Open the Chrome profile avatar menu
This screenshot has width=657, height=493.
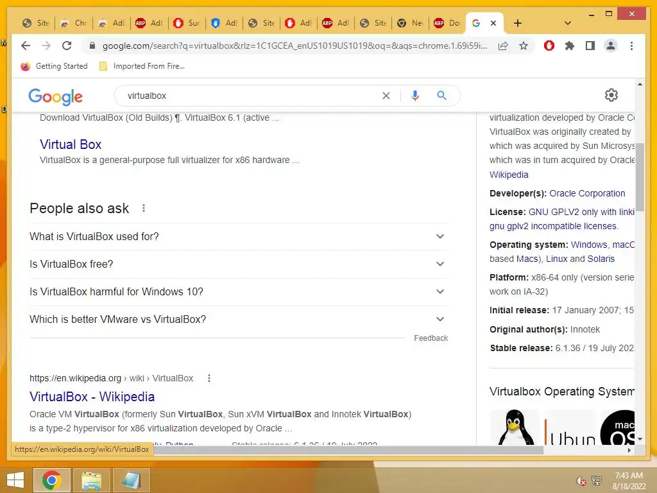(x=611, y=46)
